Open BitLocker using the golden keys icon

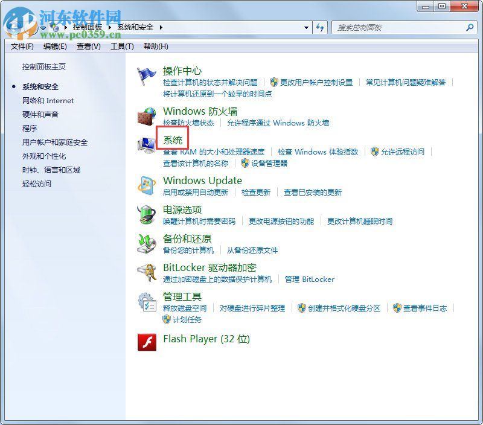146,273
